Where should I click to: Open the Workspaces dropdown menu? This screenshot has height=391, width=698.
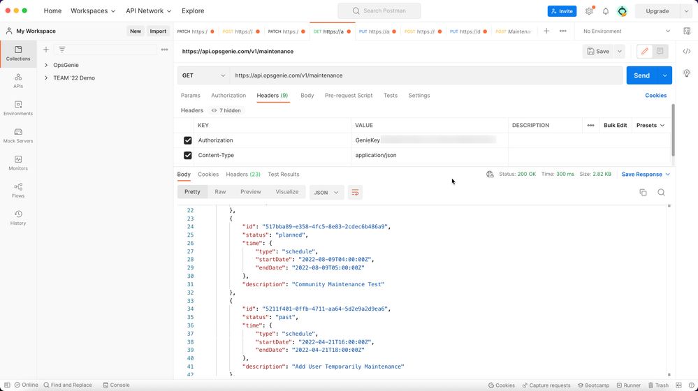tap(93, 10)
